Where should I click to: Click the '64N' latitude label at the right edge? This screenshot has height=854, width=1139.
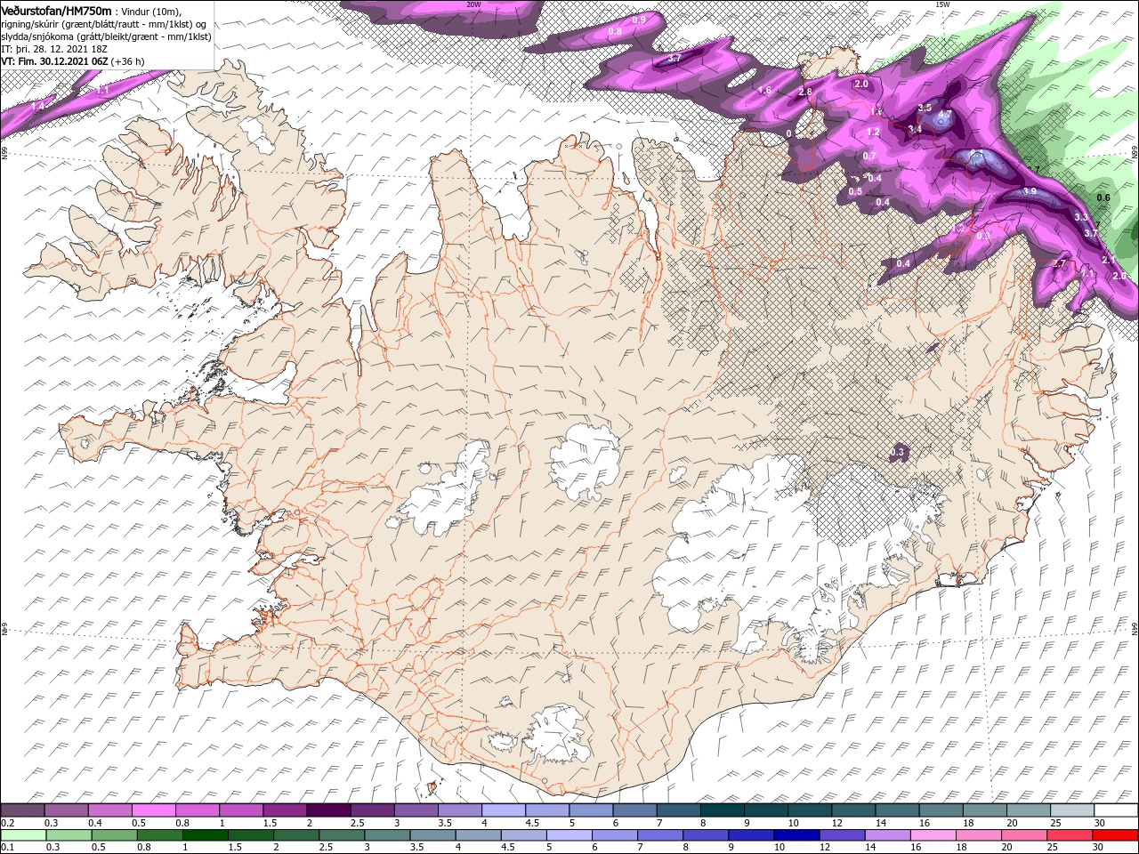[1135, 629]
